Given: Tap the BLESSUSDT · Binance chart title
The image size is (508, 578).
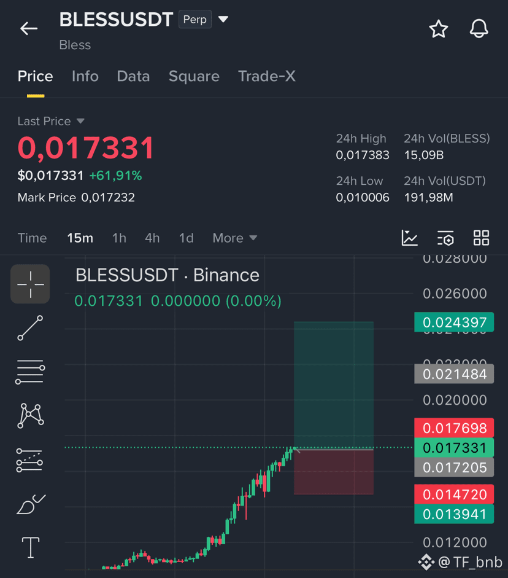Looking at the screenshot, I should (x=167, y=275).
